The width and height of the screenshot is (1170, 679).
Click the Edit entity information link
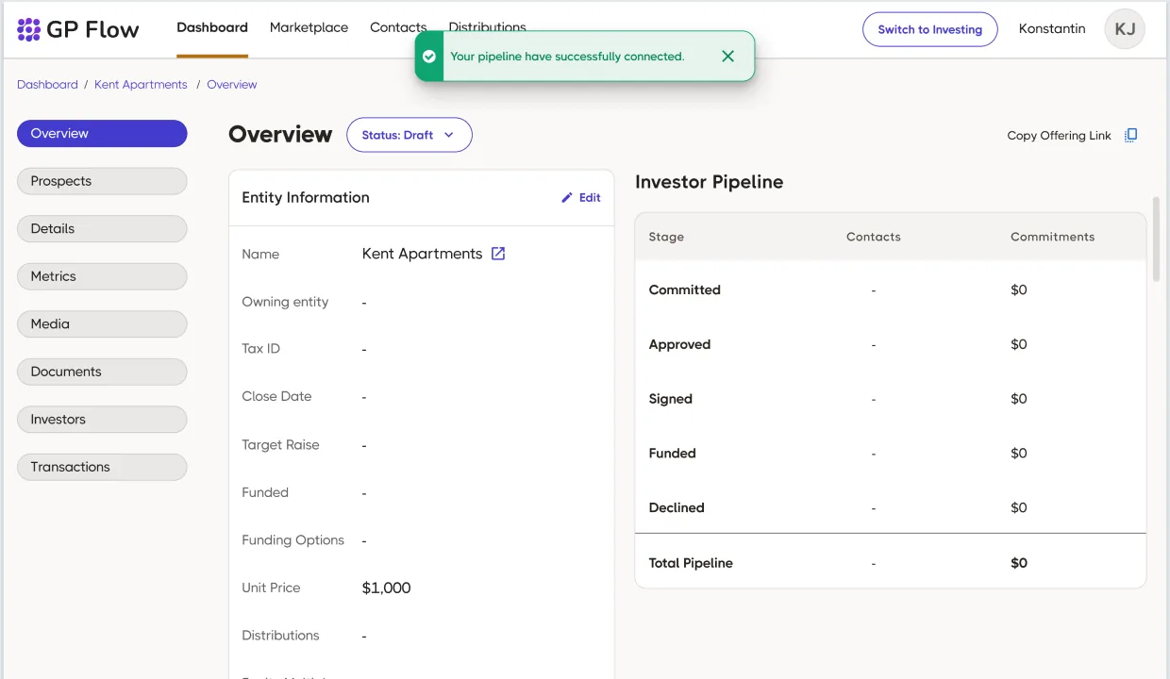pos(581,198)
